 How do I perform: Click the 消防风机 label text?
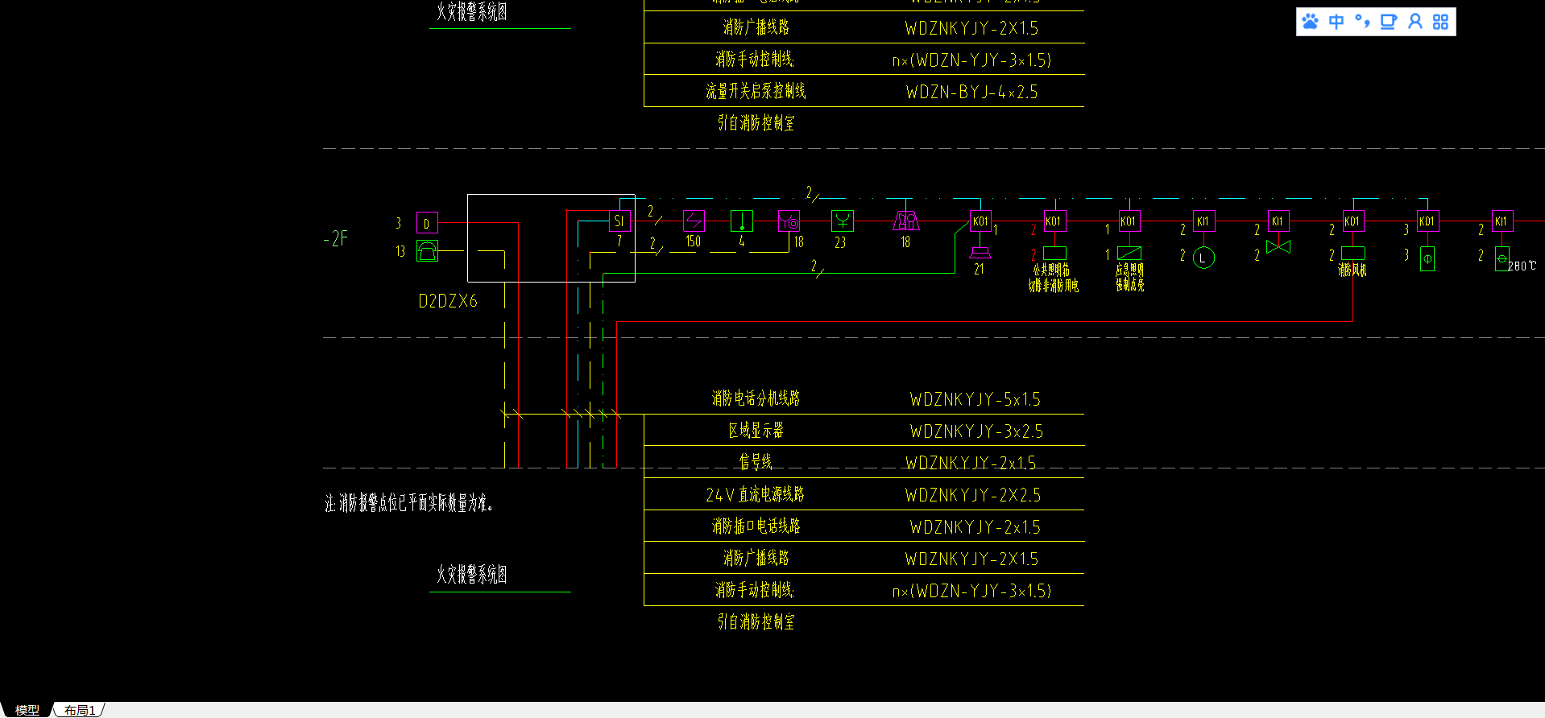click(1352, 270)
